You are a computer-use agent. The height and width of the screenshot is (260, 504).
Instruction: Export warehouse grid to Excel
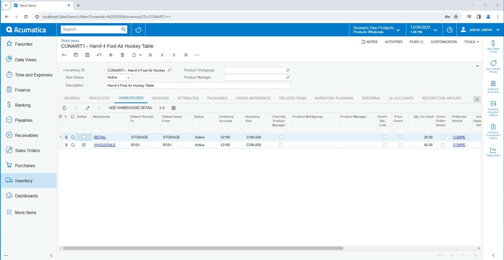(174, 108)
